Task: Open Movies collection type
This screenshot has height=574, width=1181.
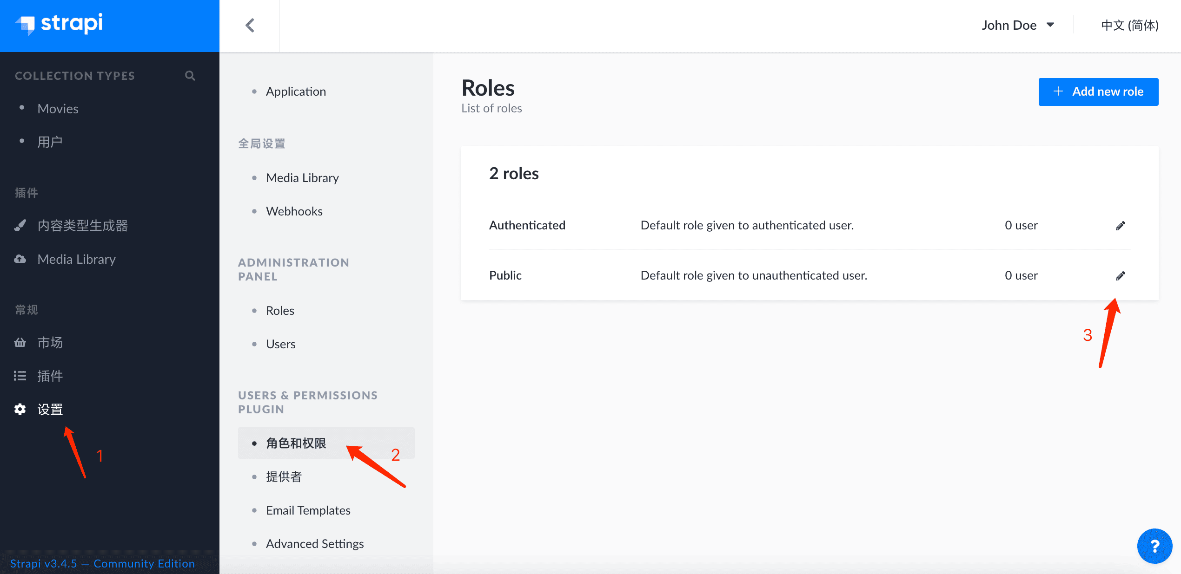Action: [x=58, y=109]
